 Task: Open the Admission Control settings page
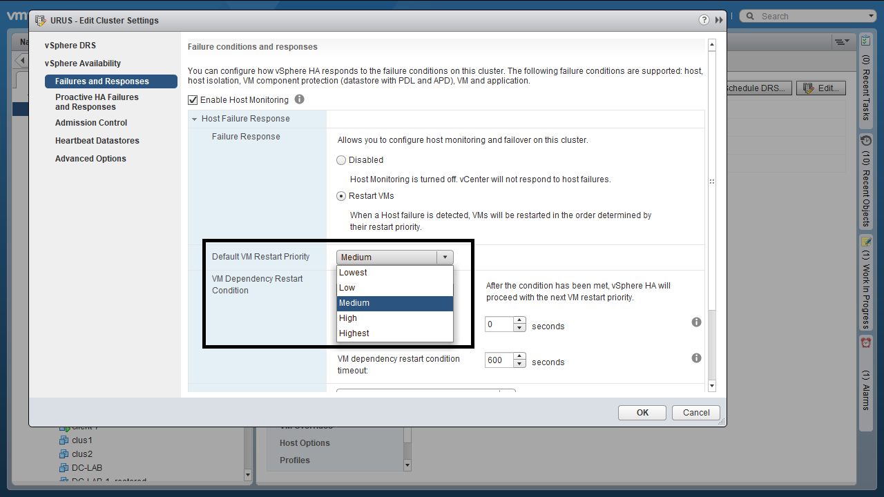coord(91,123)
